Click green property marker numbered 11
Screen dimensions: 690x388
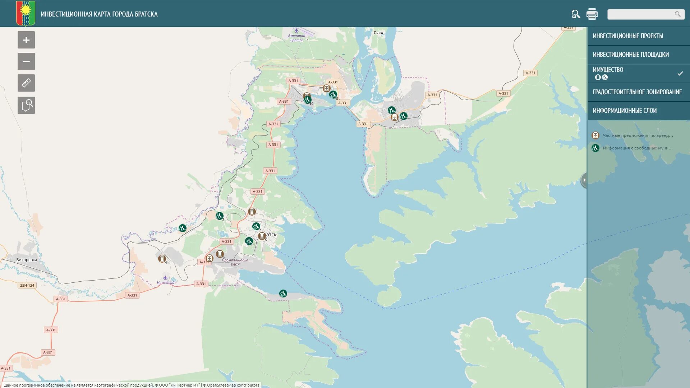249,241
